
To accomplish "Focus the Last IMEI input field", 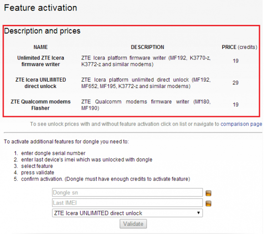I will tap(127, 203).
